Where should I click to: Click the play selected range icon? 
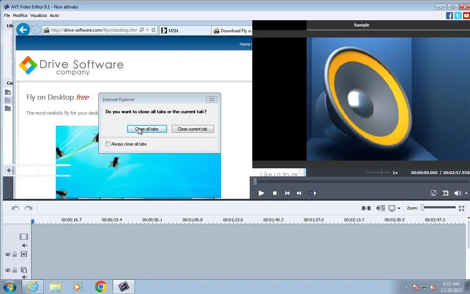coord(312,193)
